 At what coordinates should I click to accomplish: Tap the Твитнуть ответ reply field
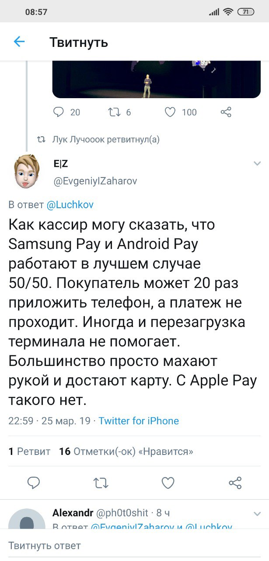tap(134, 546)
